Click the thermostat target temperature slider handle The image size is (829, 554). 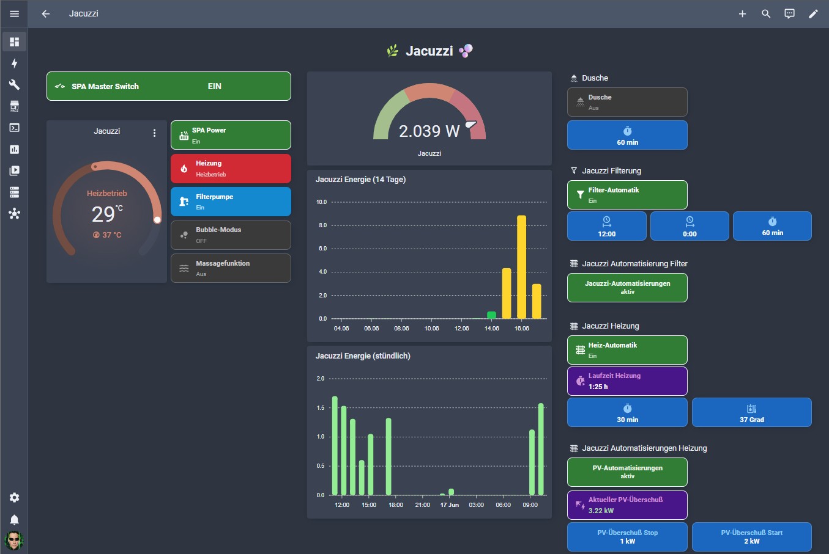click(157, 219)
